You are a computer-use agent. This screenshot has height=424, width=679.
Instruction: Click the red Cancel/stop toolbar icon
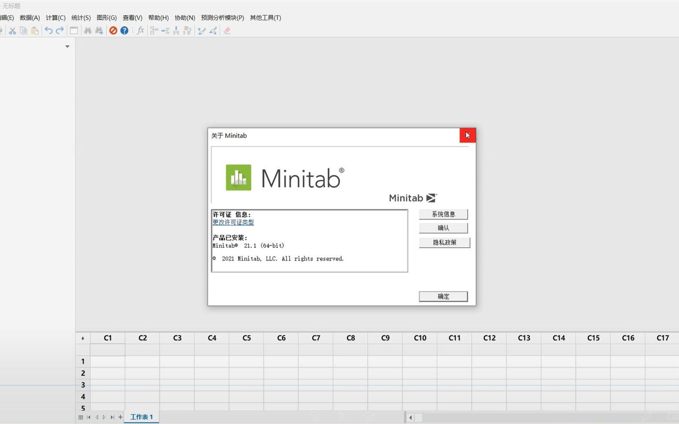pos(113,30)
